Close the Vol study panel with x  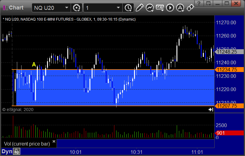click(54, 141)
